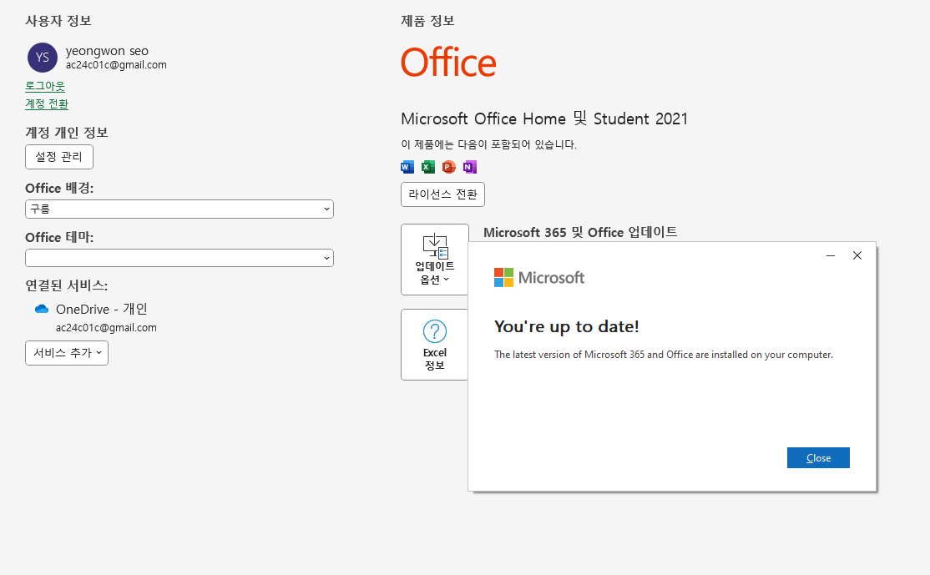Click the user name yeongwon seo
The width and height of the screenshot is (930, 575).
pyautogui.click(x=107, y=51)
